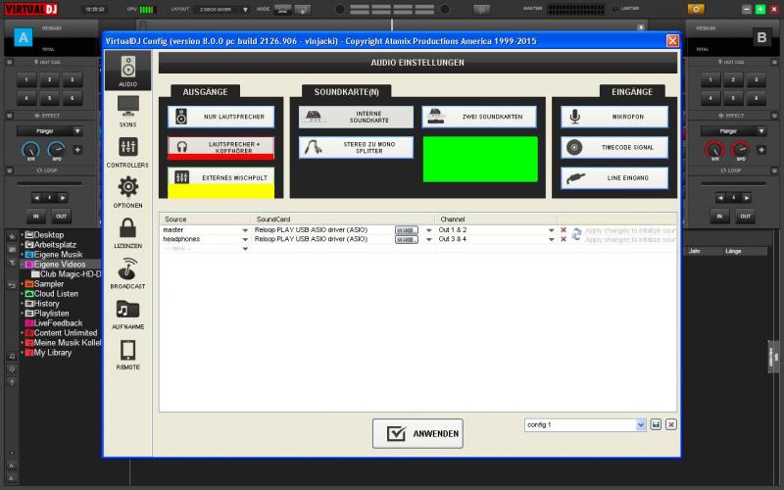The width and height of the screenshot is (784, 490).
Task: Open the Controllers settings section
Action: [127, 151]
